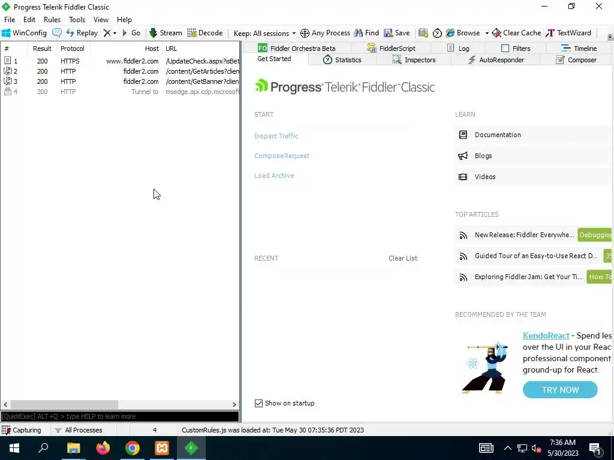Screen dimensions: 614x460
Task: Toggle Stream mode in toolbar
Action: (165, 33)
